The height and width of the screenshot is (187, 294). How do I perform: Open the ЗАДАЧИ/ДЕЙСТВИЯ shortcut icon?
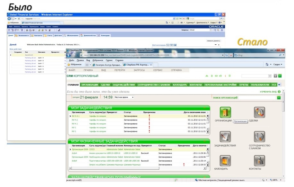[x=225, y=137]
